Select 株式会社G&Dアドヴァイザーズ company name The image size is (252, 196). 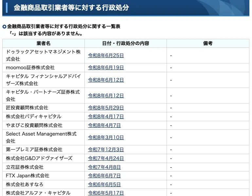pyautogui.click(x=39, y=158)
